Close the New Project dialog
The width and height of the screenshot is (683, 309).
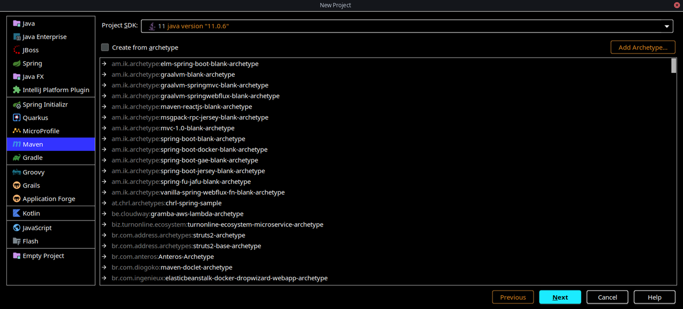(x=677, y=5)
